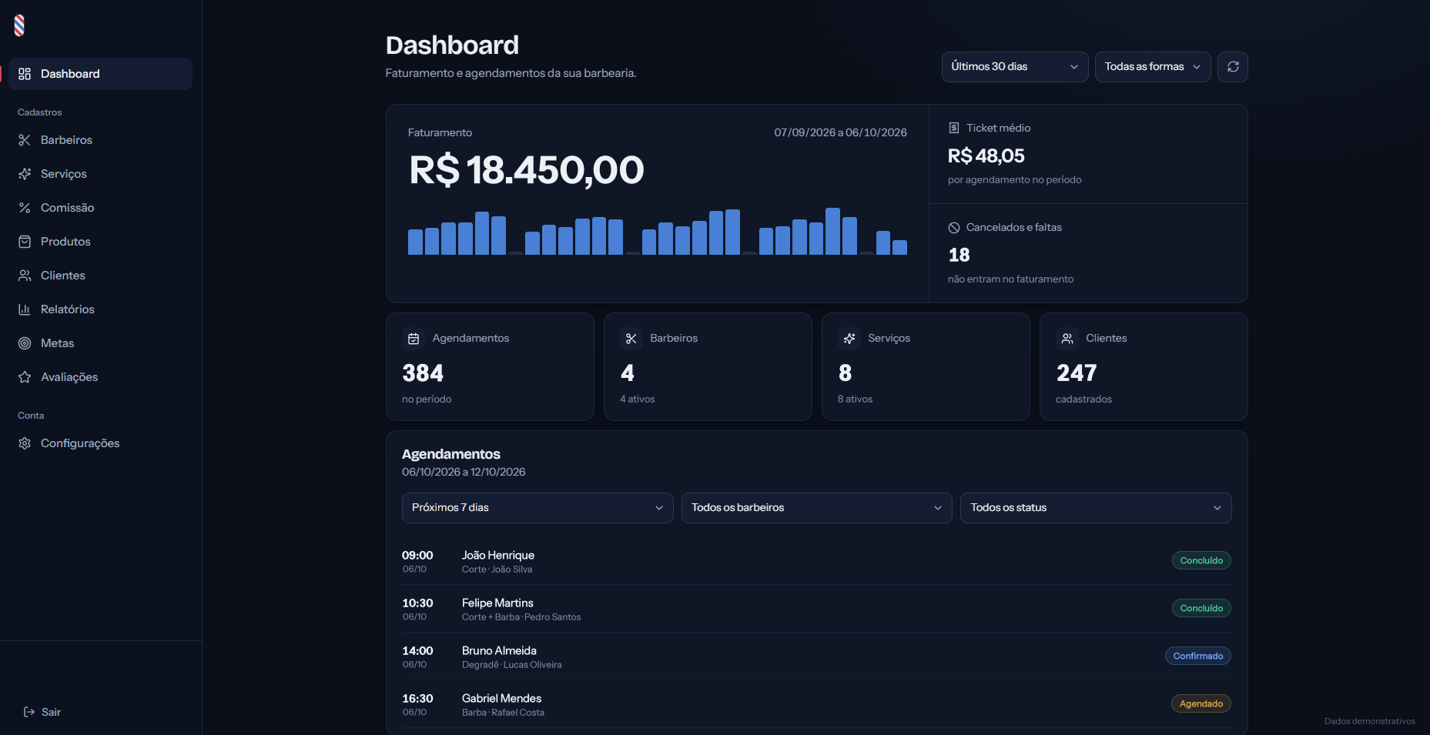Screen dimensions: 1430x735
Task: Click the Confirmado badge for Bruno Almeida
Action: pos(1198,656)
